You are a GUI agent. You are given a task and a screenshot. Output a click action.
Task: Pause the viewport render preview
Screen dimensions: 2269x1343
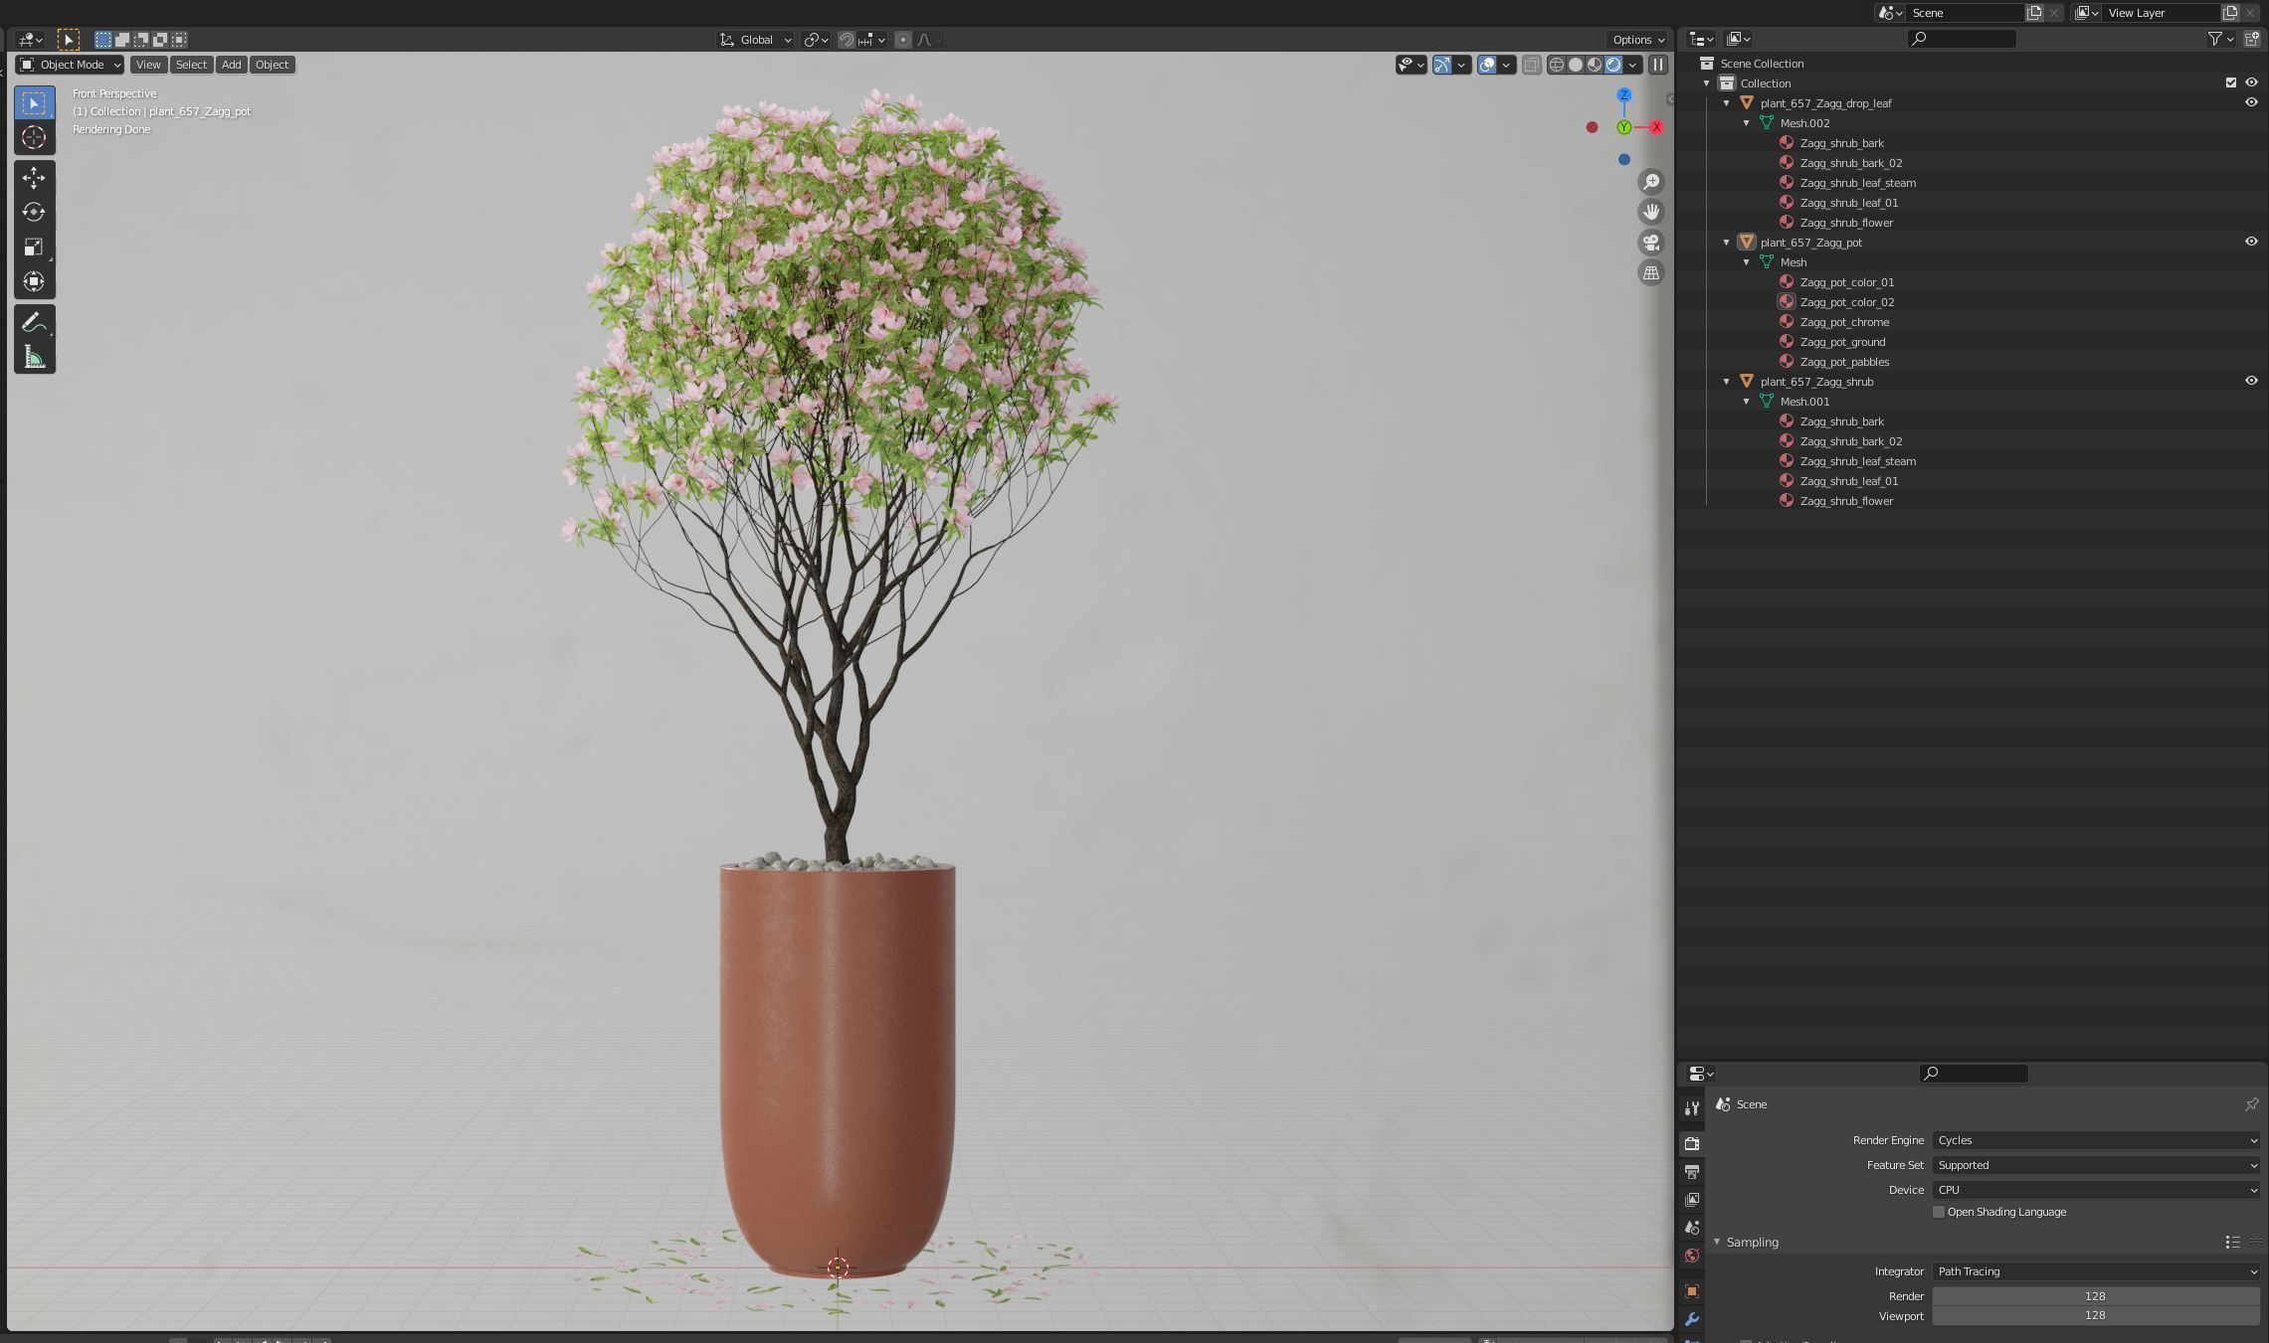[1658, 65]
